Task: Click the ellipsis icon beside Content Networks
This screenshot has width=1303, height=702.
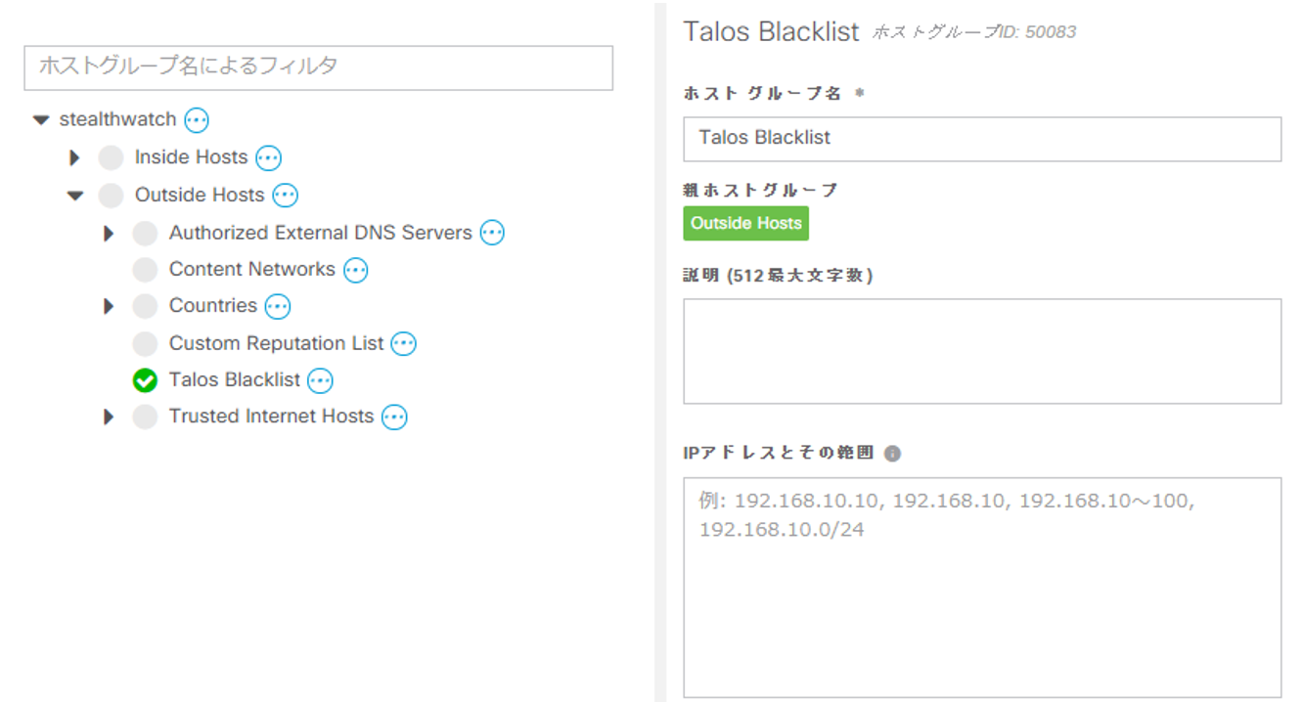Action: [x=355, y=270]
